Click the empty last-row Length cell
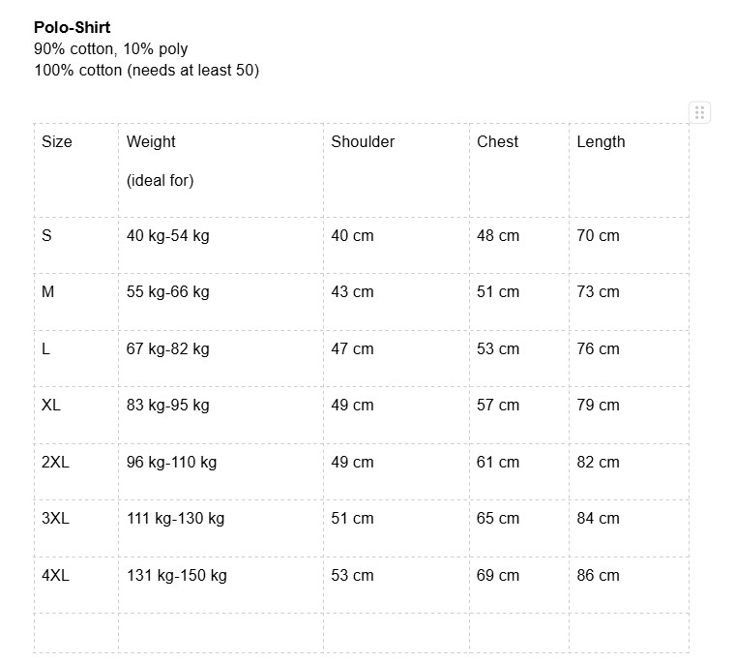 (629, 633)
